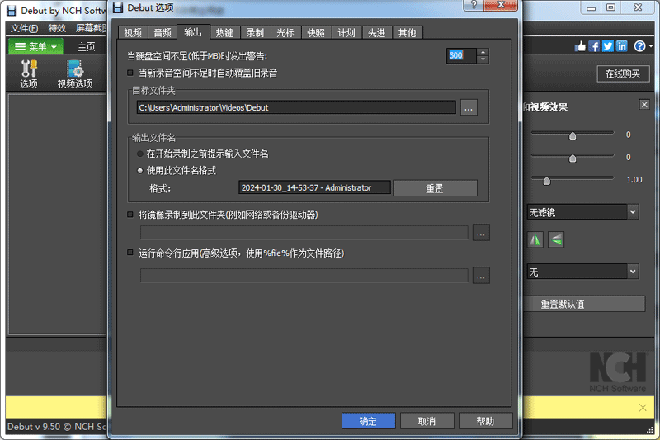Image resolution: width=660 pixels, height=440 pixels.
Task: Share via the LinkedIn icon
Action: click(x=622, y=46)
